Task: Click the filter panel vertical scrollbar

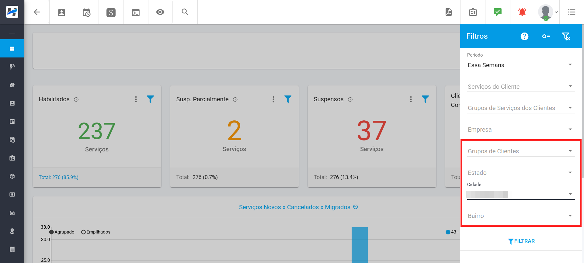Action: [x=583, y=100]
